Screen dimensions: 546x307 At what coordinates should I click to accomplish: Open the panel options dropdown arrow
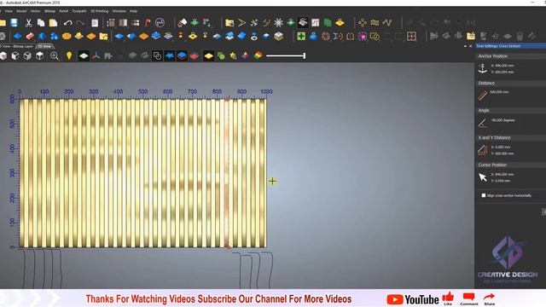466,46
